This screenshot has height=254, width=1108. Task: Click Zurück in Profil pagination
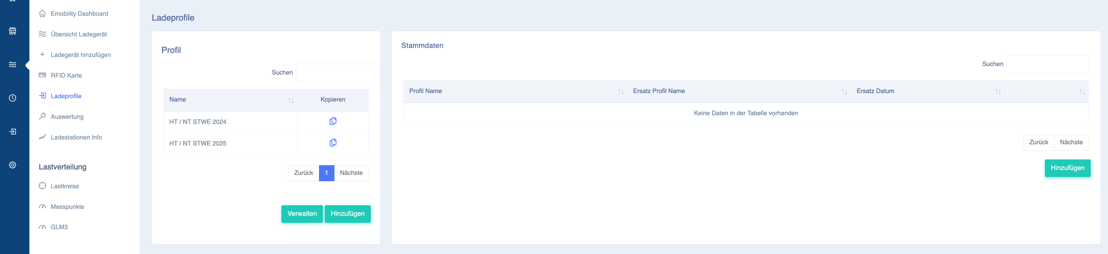[x=304, y=173]
